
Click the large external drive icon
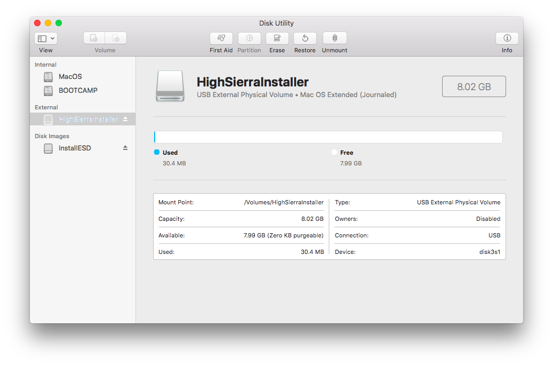[170, 86]
